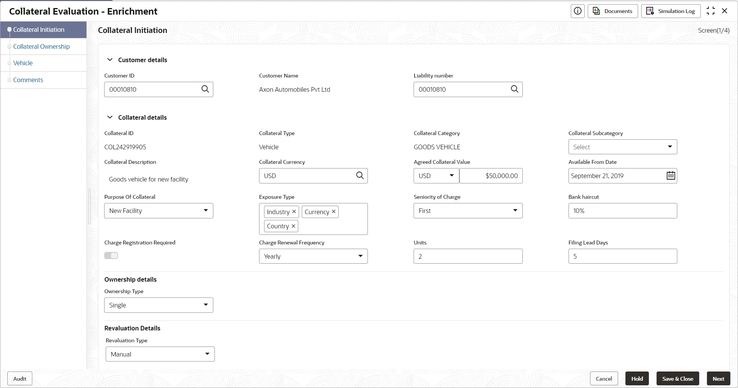Click the information icon in the header

[x=577, y=11]
